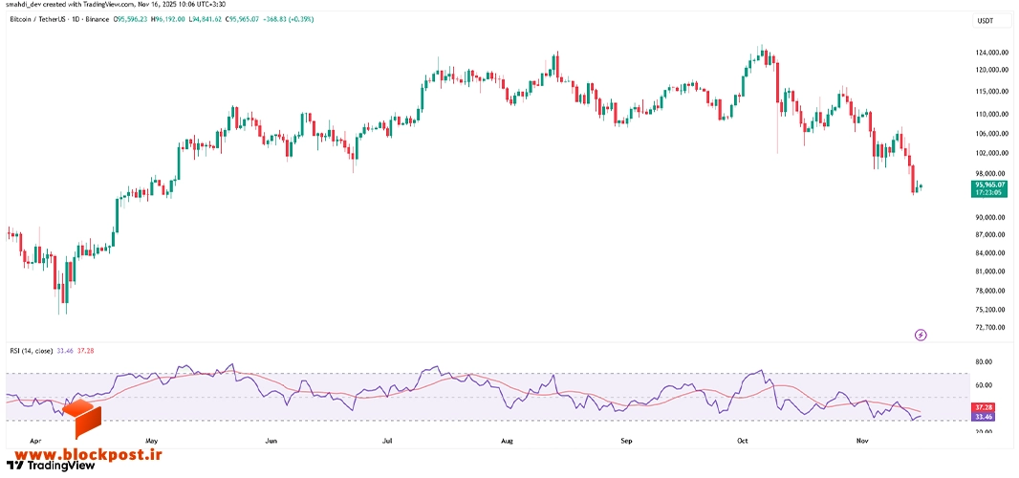Image resolution: width=1019 pixels, height=478 pixels.
Task: Click the Sep label on time axis
Action: pyautogui.click(x=626, y=441)
